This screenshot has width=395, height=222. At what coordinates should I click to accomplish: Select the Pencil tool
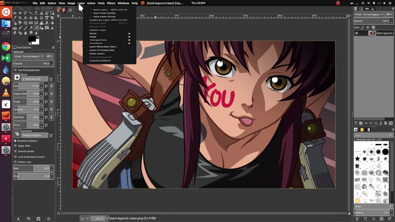tap(20, 28)
